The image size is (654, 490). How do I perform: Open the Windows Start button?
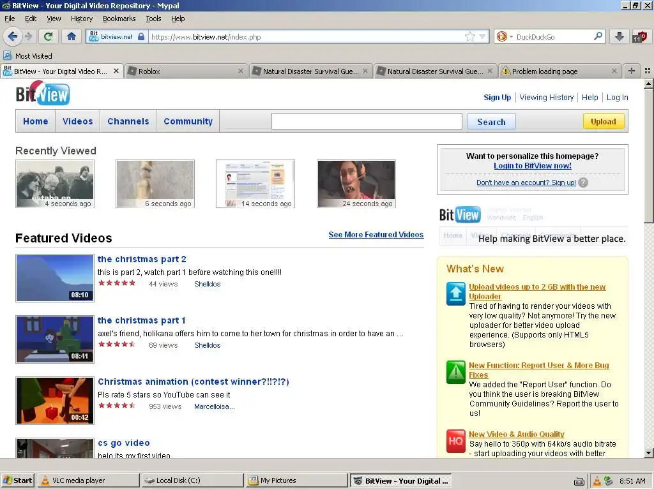coord(17,480)
